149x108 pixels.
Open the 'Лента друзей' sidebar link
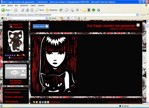point(11,101)
